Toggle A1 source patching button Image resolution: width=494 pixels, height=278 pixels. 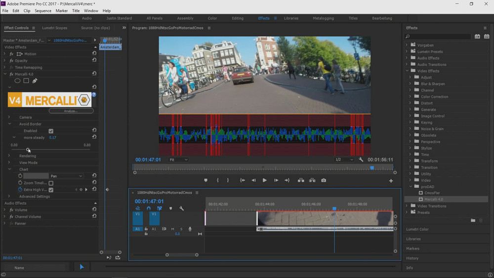pyautogui.click(x=138, y=229)
